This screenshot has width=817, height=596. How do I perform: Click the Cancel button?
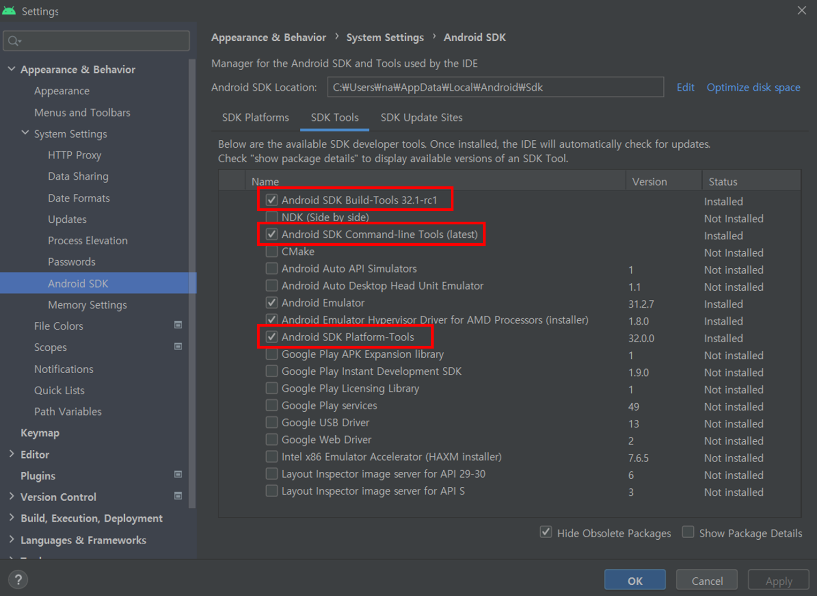(x=707, y=580)
